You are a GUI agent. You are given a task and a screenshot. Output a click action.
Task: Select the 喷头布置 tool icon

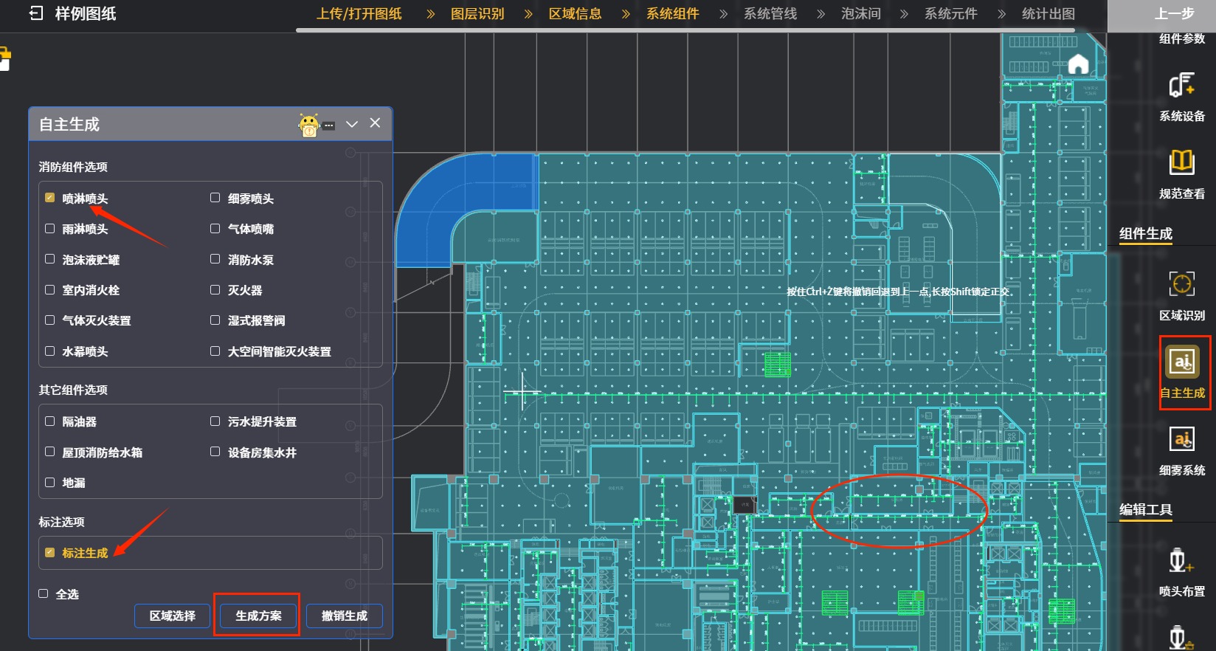pyautogui.click(x=1180, y=560)
